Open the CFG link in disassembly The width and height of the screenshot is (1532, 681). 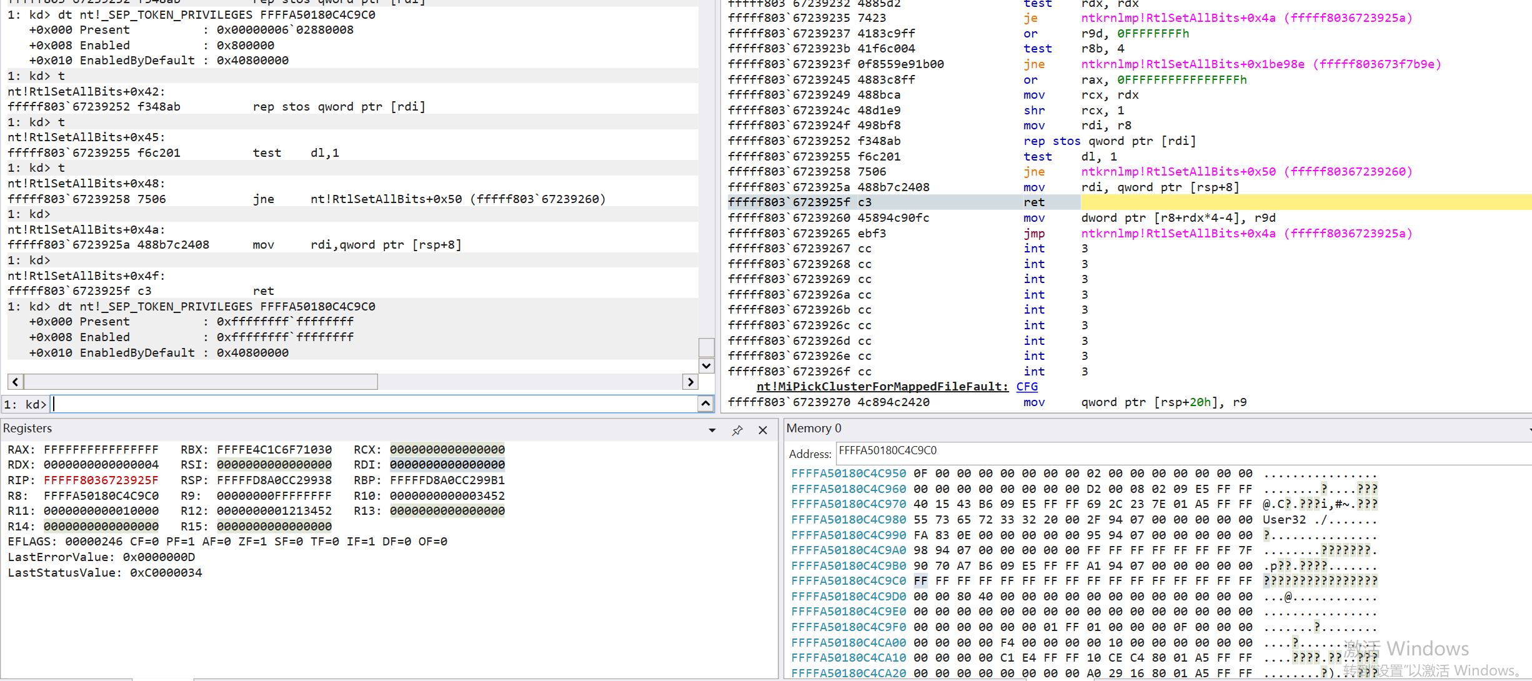(x=1027, y=387)
